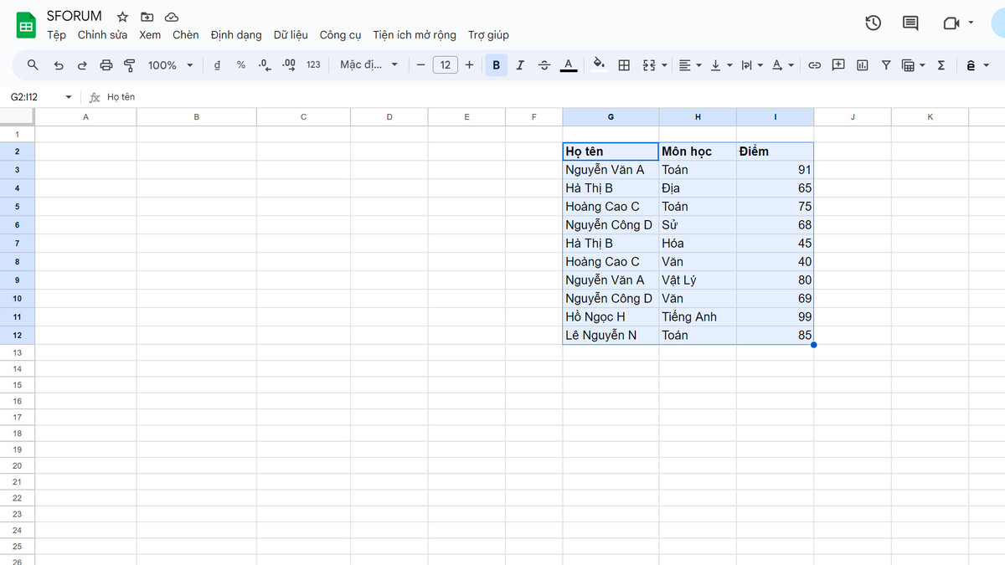
Task: Toggle italic formatting
Action: 520,65
